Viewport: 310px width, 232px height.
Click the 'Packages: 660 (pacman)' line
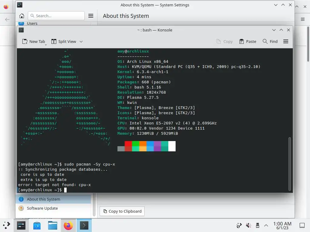[144, 82]
